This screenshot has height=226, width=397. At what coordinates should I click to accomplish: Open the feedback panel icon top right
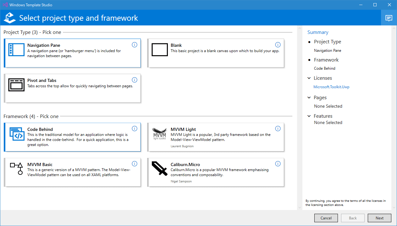389,18
